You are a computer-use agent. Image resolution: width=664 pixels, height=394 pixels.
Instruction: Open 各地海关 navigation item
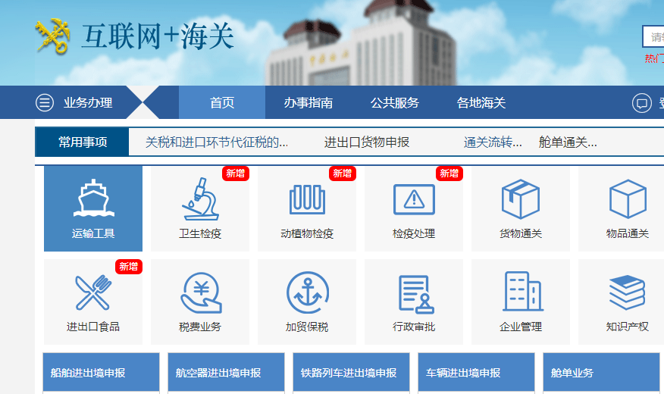481,103
